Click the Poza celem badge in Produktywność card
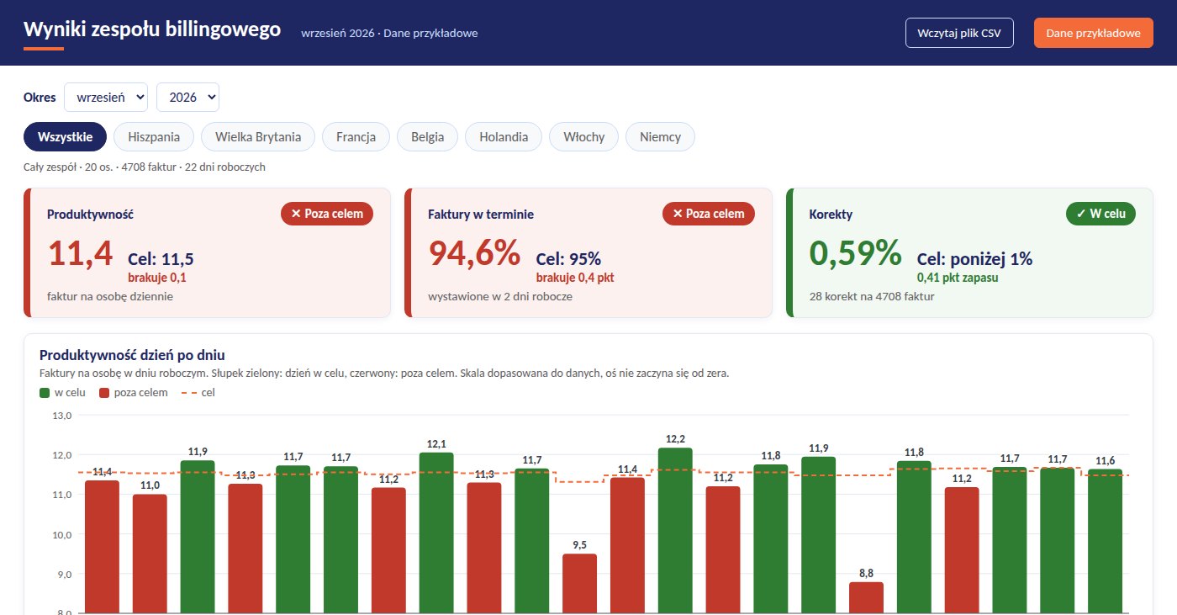This screenshot has height=615, width=1177. pos(327,214)
